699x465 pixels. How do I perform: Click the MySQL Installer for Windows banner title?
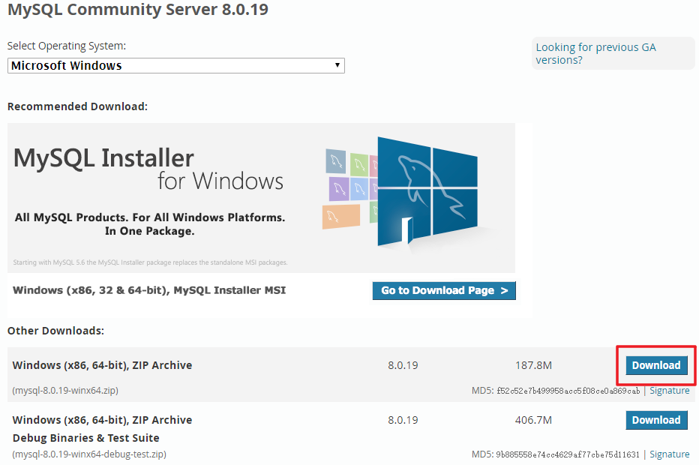coord(148,169)
